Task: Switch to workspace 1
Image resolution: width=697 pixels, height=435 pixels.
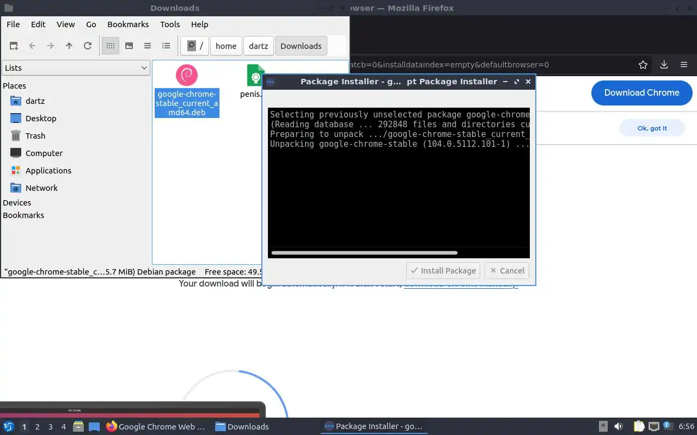Action: tap(24, 427)
